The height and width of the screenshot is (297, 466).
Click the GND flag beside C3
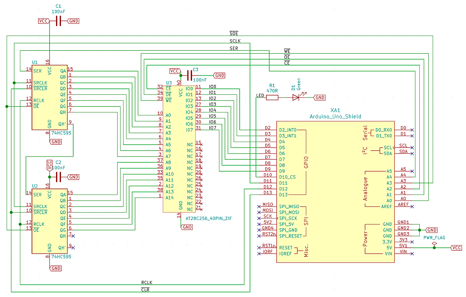coord(219,75)
